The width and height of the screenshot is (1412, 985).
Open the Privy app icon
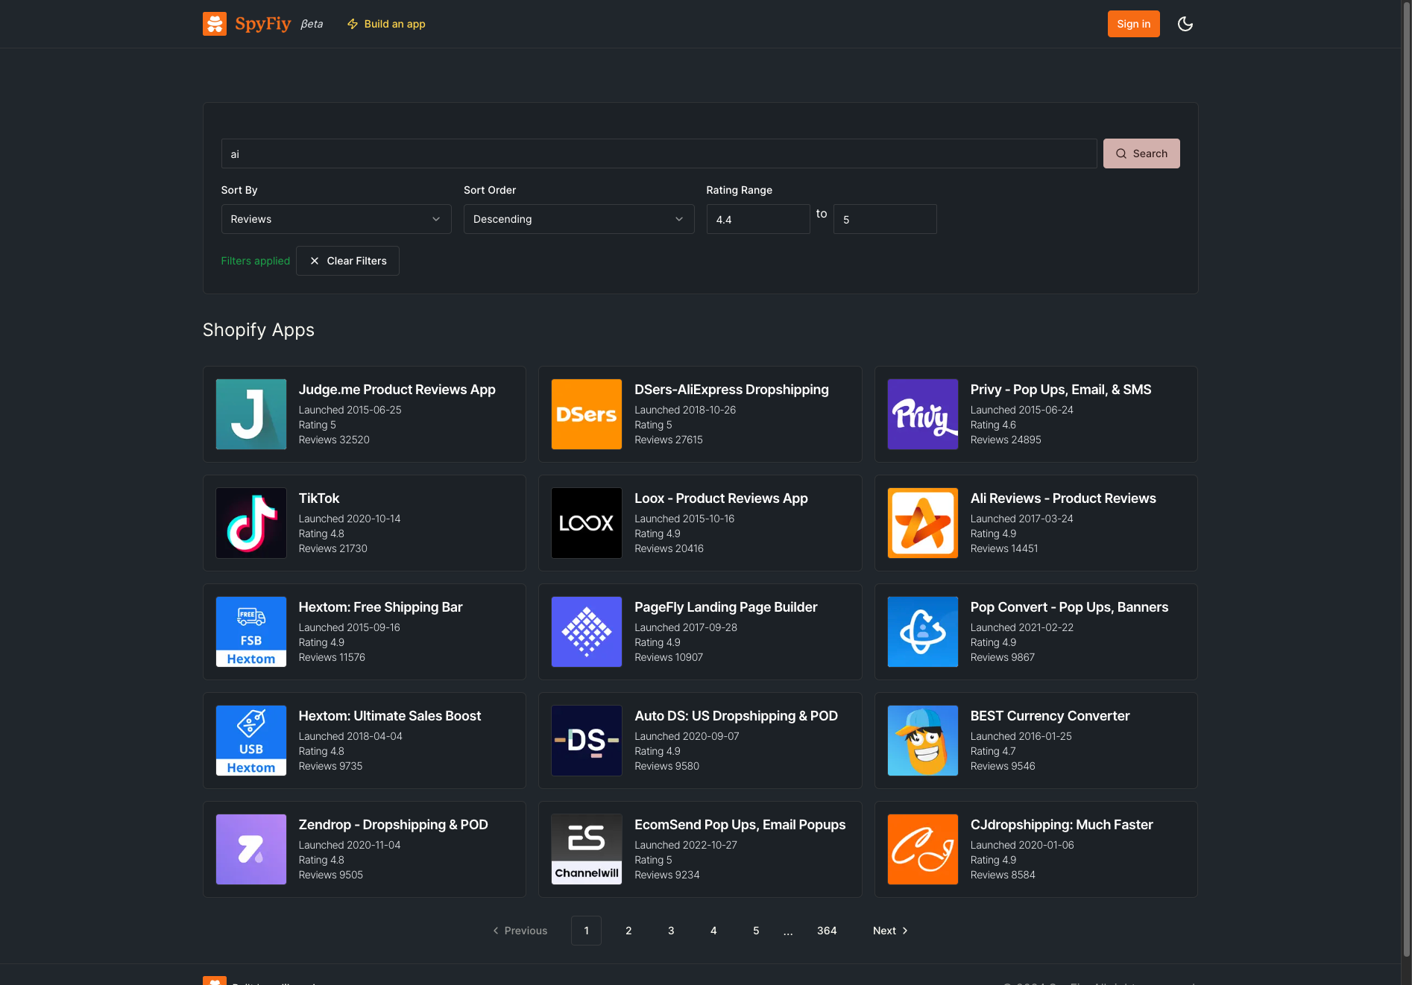[x=923, y=414]
